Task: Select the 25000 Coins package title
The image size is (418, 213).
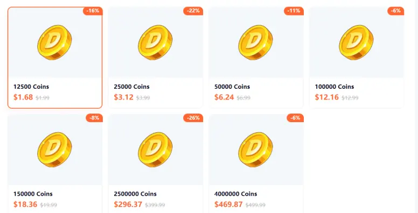Action: coord(131,87)
